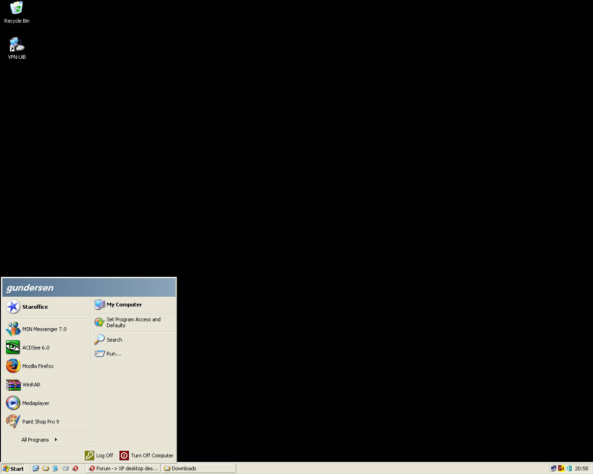
Task: Select the VPN-UiB desktop shortcut
Action: click(17, 48)
